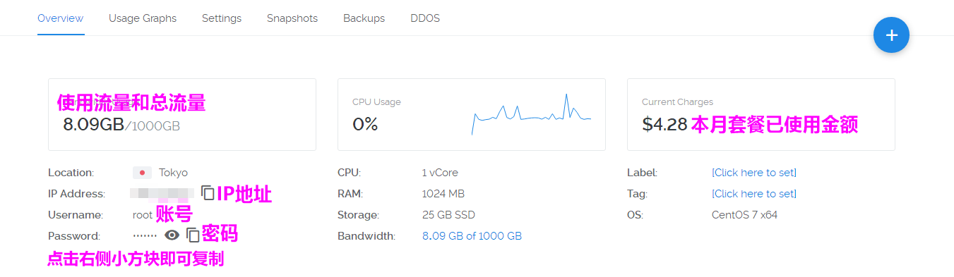Set Label via Click here to set
954x277 pixels.
(x=754, y=173)
